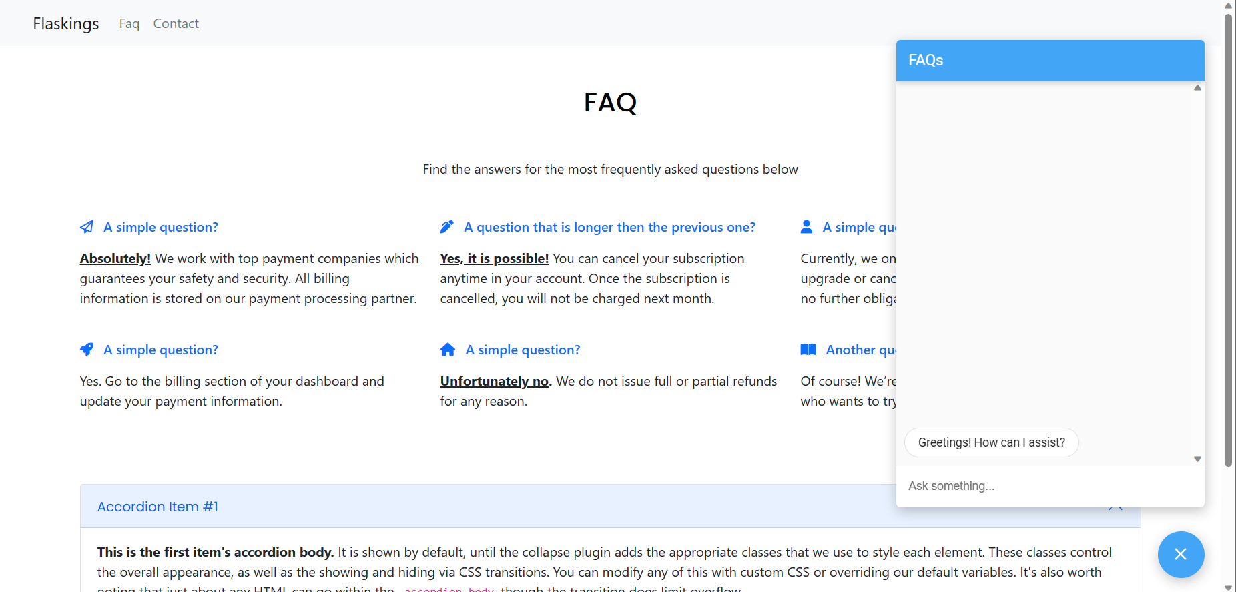The height and width of the screenshot is (592, 1236).
Task: Close the chat widget with the X button
Action: coord(1181,554)
